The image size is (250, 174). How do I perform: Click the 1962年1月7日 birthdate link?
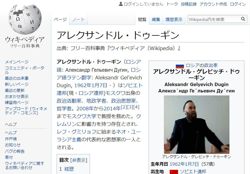(184, 164)
